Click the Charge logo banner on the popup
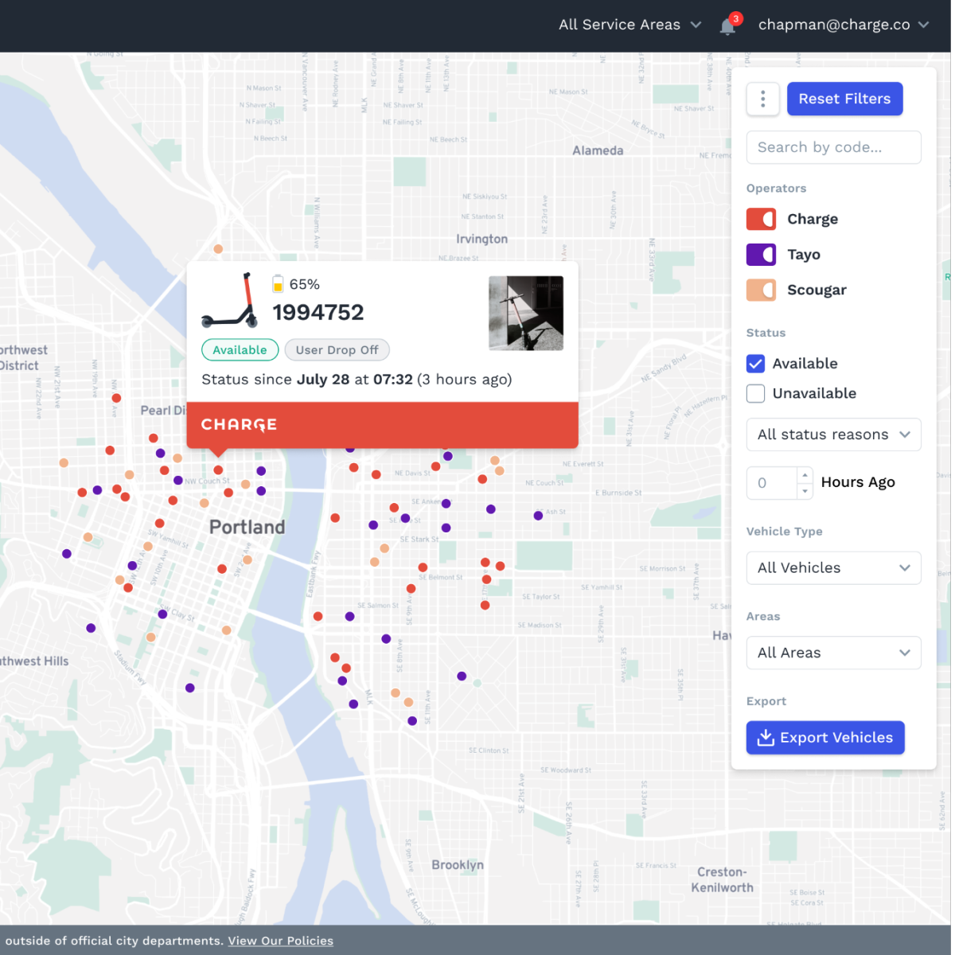 click(239, 425)
